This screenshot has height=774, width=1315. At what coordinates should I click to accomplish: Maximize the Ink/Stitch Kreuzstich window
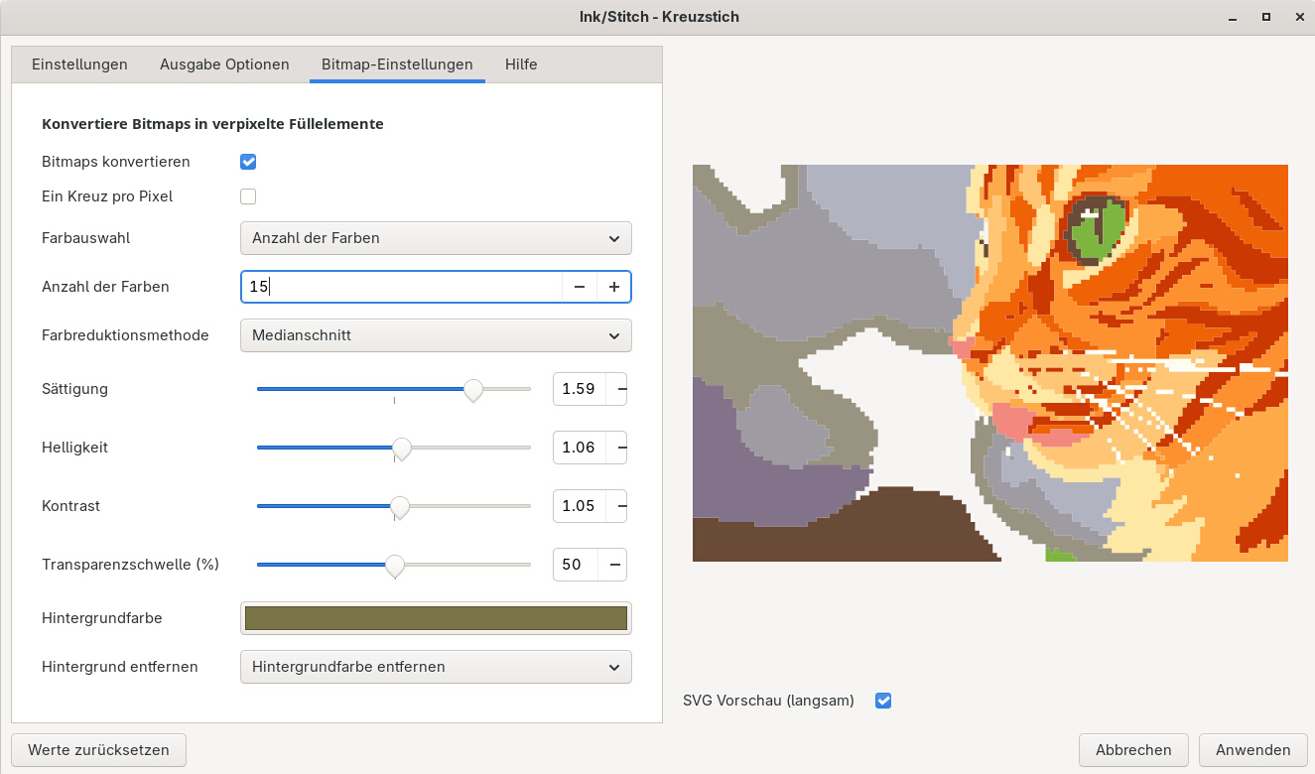[x=1265, y=17]
